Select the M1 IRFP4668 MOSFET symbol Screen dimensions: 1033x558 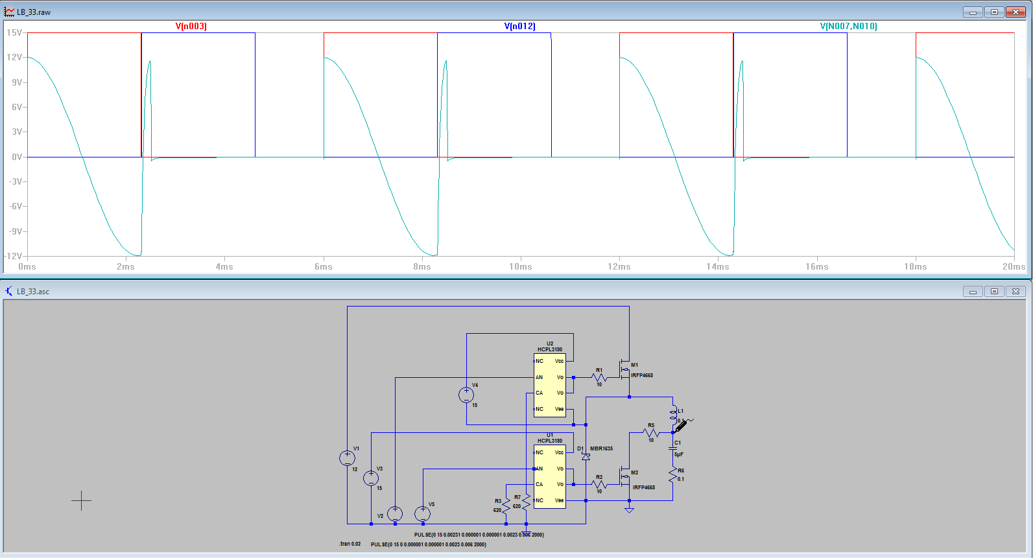coord(624,369)
